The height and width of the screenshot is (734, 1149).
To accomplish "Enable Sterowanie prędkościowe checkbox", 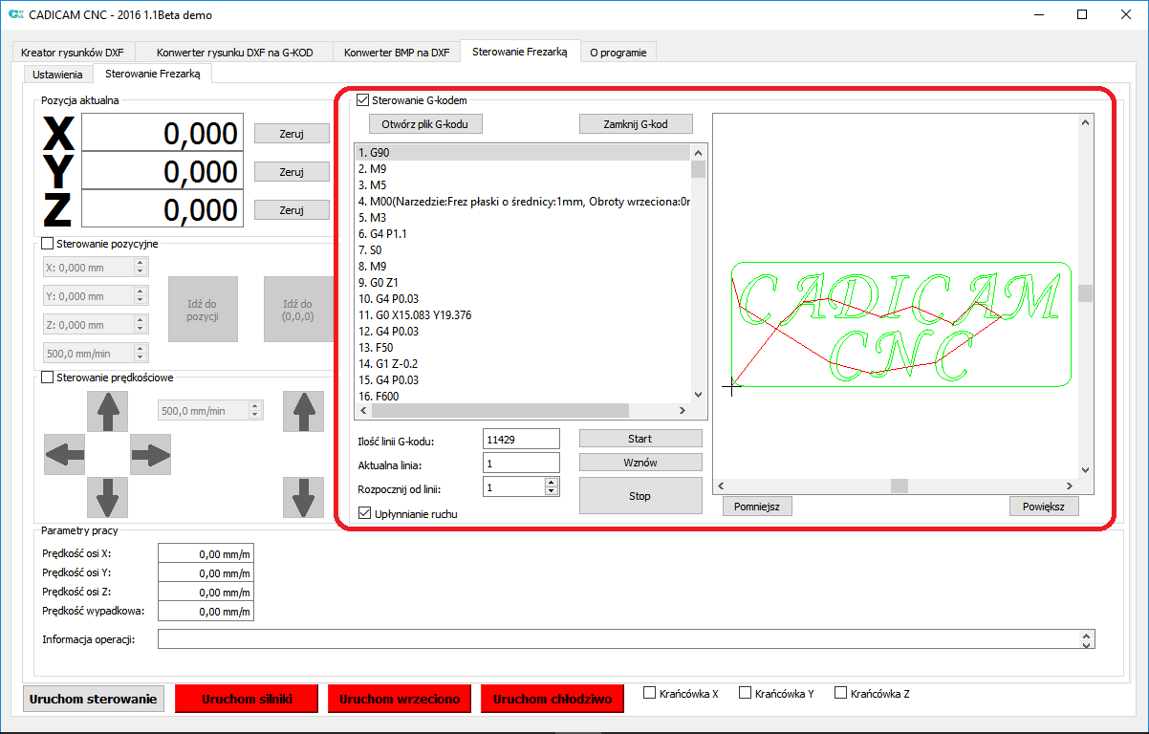I will pos(48,378).
